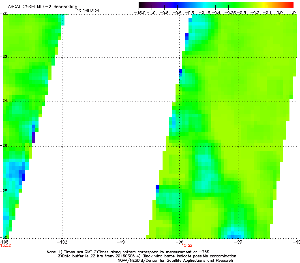The height and width of the screenshot is (263, 300).
Task: Click the 'NOAA/NESDIS/Center for Satellite Applications' credit
Action: point(162,261)
